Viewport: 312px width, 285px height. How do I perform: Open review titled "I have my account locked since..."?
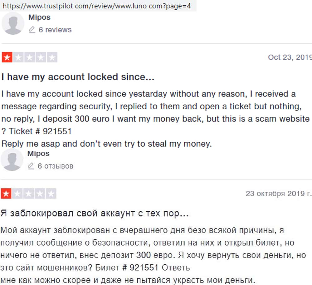pyautogui.click(x=78, y=77)
